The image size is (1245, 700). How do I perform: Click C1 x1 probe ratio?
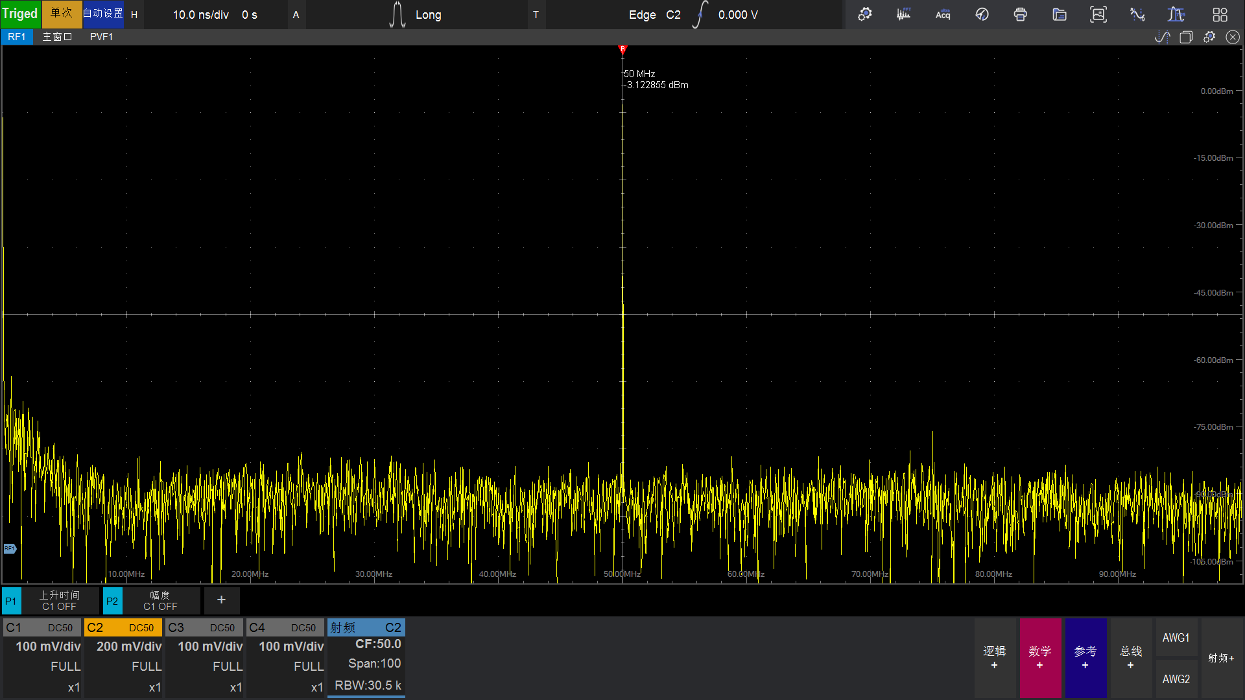click(74, 688)
